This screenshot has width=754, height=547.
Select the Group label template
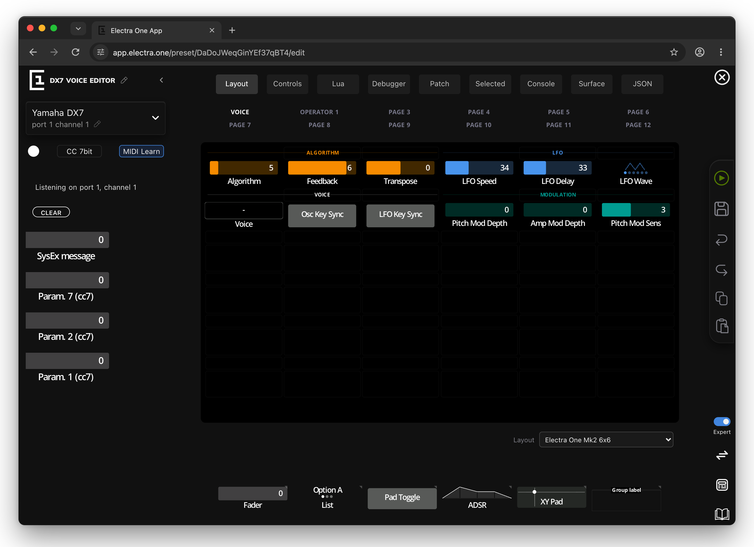pyautogui.click(x=626, y=498)
